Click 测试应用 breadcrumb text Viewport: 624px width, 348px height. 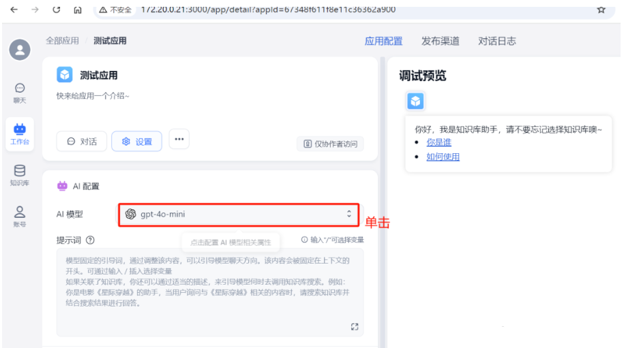point(110,41)
